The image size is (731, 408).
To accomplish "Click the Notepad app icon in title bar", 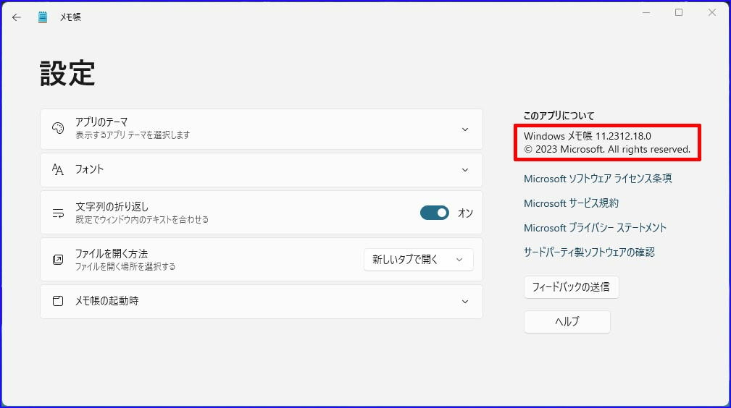I will click(43, 17).
